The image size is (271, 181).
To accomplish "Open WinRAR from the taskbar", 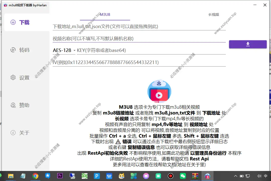I will pos(195,176).
